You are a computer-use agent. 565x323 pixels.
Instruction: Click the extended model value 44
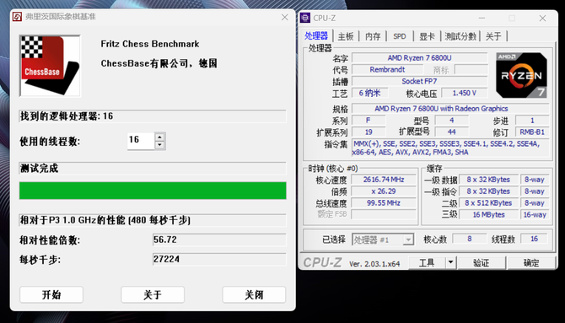(451, 132)
